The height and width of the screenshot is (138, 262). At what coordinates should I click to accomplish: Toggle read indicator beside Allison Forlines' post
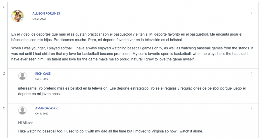(x=4, y=7)
